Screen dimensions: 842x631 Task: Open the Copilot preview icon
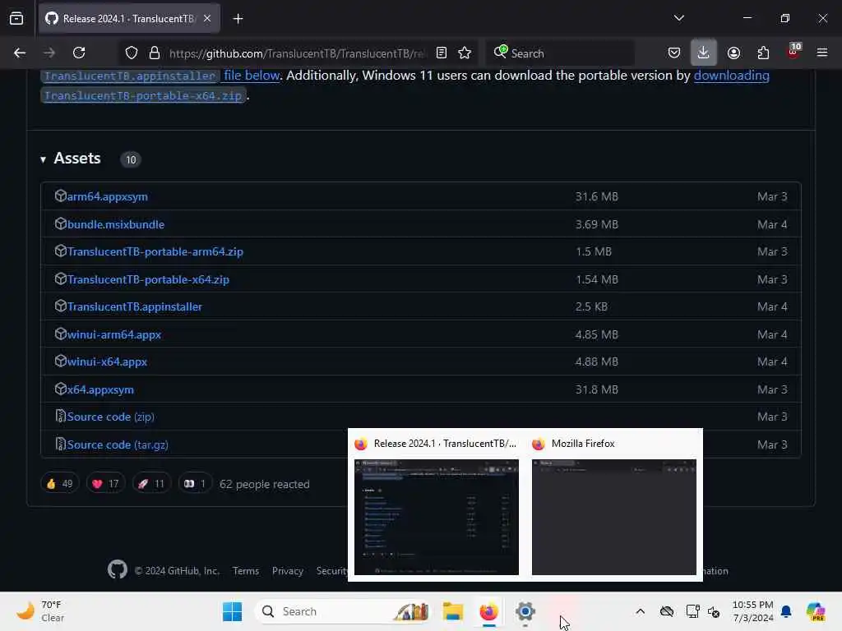pyautogui.click(x=816, y=611)
